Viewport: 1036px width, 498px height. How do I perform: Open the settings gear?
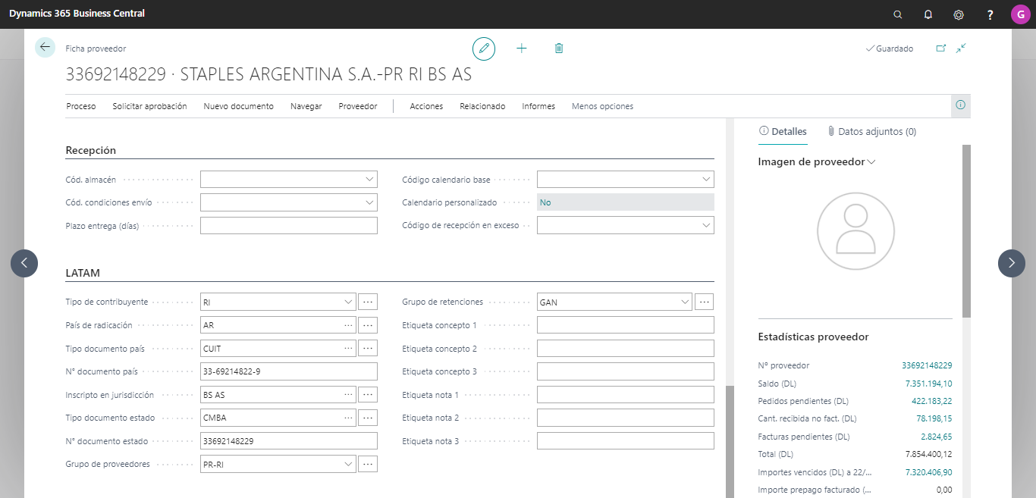point(959,14)
